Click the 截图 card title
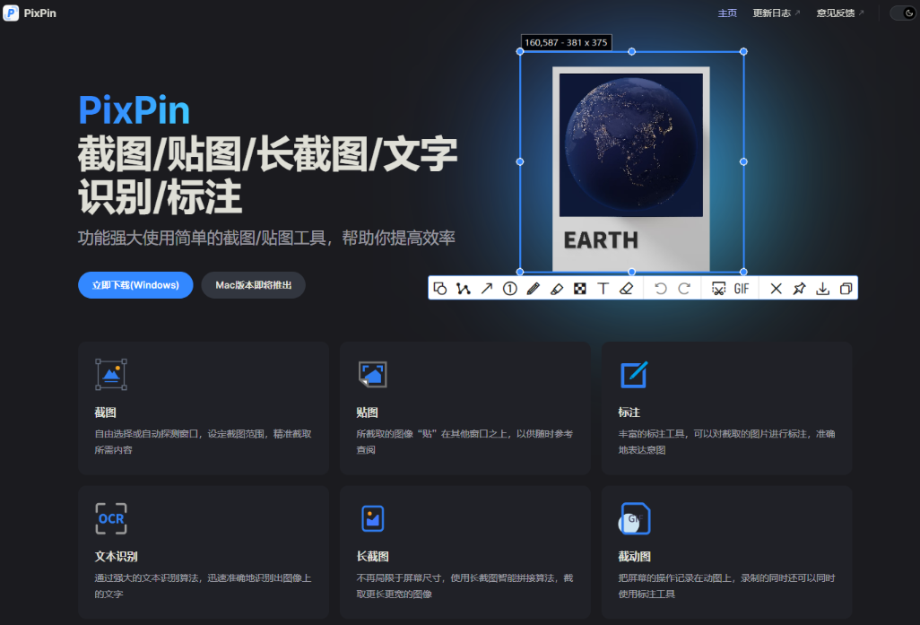The width and height of the screenshot is (920, 625). 106,412
